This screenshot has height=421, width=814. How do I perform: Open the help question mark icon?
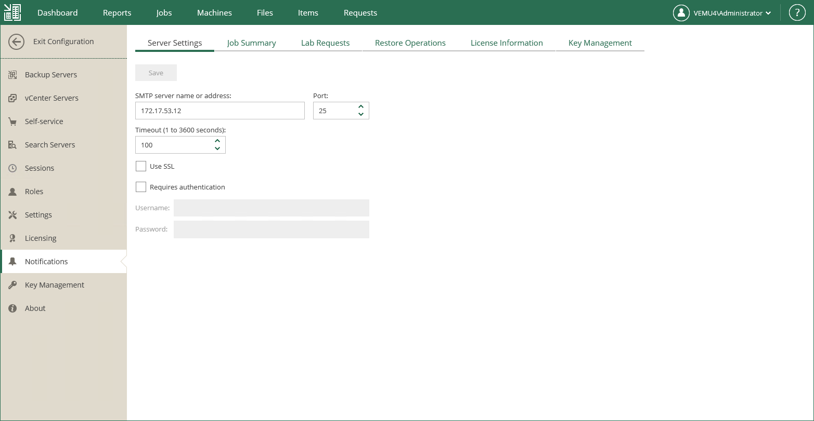[797, 13]
